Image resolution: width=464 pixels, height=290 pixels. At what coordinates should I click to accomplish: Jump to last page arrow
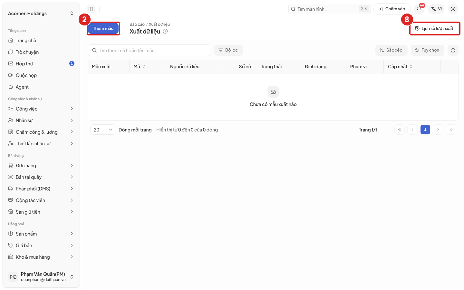[x=451, y=130]
